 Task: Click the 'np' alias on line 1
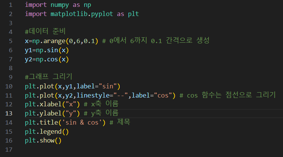pyautogui.click(x=87, y=5)
